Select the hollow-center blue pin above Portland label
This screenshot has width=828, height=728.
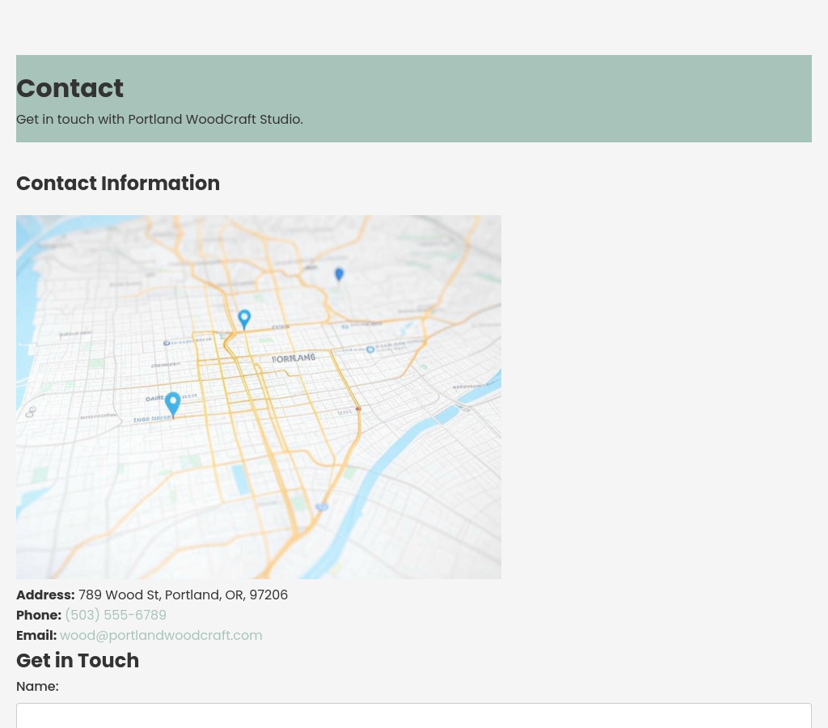click(244, 318)
